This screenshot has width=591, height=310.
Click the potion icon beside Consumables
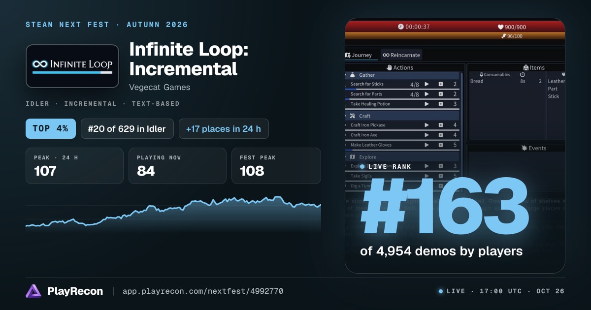pos(482,75)
